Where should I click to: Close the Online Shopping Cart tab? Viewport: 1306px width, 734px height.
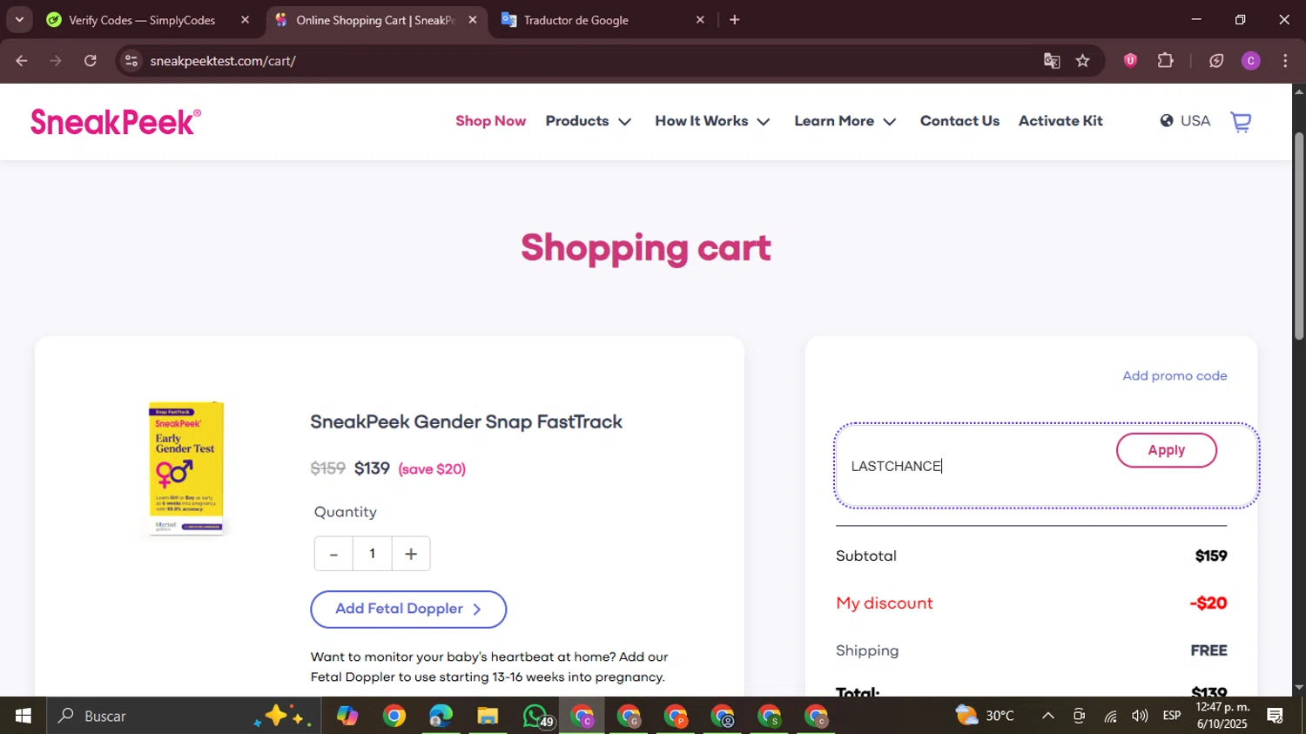point(473,20)
